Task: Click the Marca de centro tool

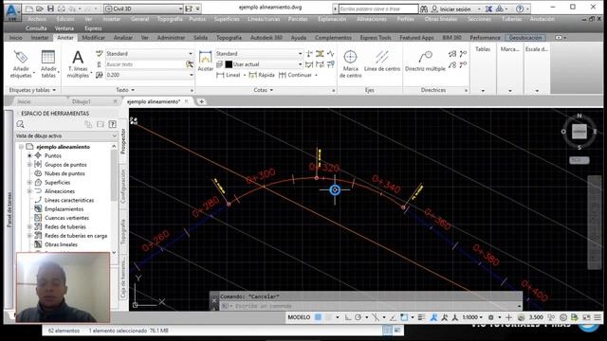Action: [x=350, y=64]
